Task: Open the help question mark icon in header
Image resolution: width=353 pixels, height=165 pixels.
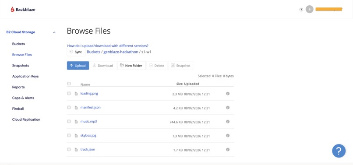Action: tap(301, 10)
